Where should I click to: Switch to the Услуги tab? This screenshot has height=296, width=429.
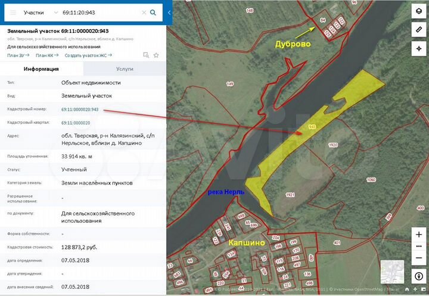(x=125, y=69)
